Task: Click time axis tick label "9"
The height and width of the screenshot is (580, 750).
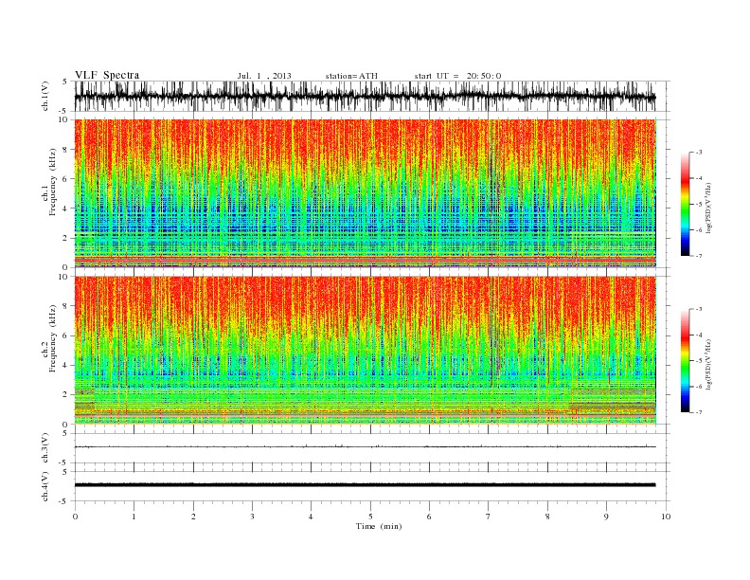Action: (x=606, y=517)
